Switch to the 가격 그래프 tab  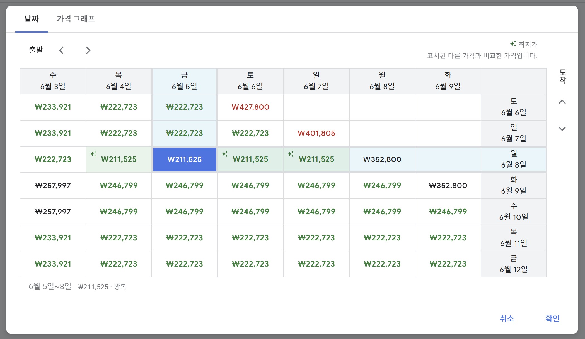point(76,19)
